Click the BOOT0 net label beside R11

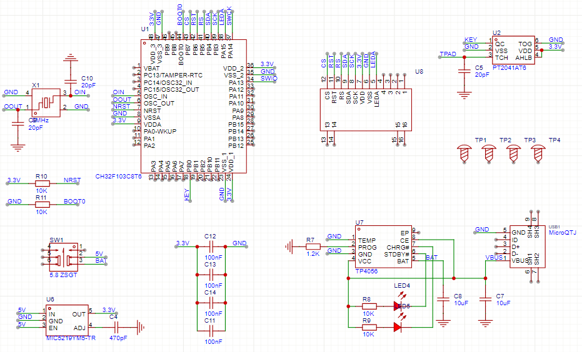(x=74, y=201)
